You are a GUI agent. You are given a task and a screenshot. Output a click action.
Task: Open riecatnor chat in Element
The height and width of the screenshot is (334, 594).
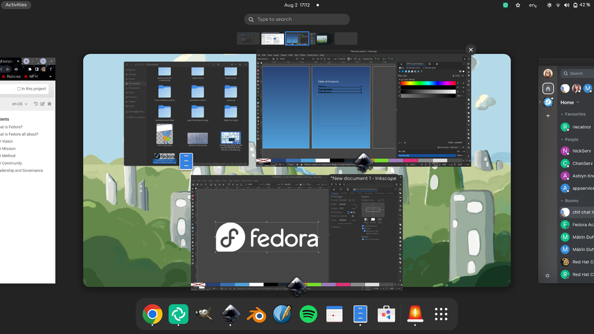(577, 127)
